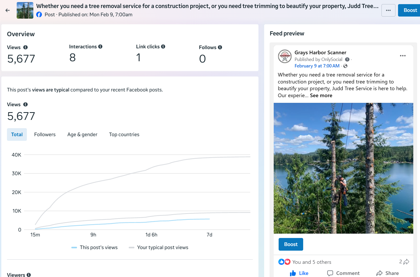420x277 pixels.
Task: Click the Viewers info icon
Action: [x=29, y=275]
